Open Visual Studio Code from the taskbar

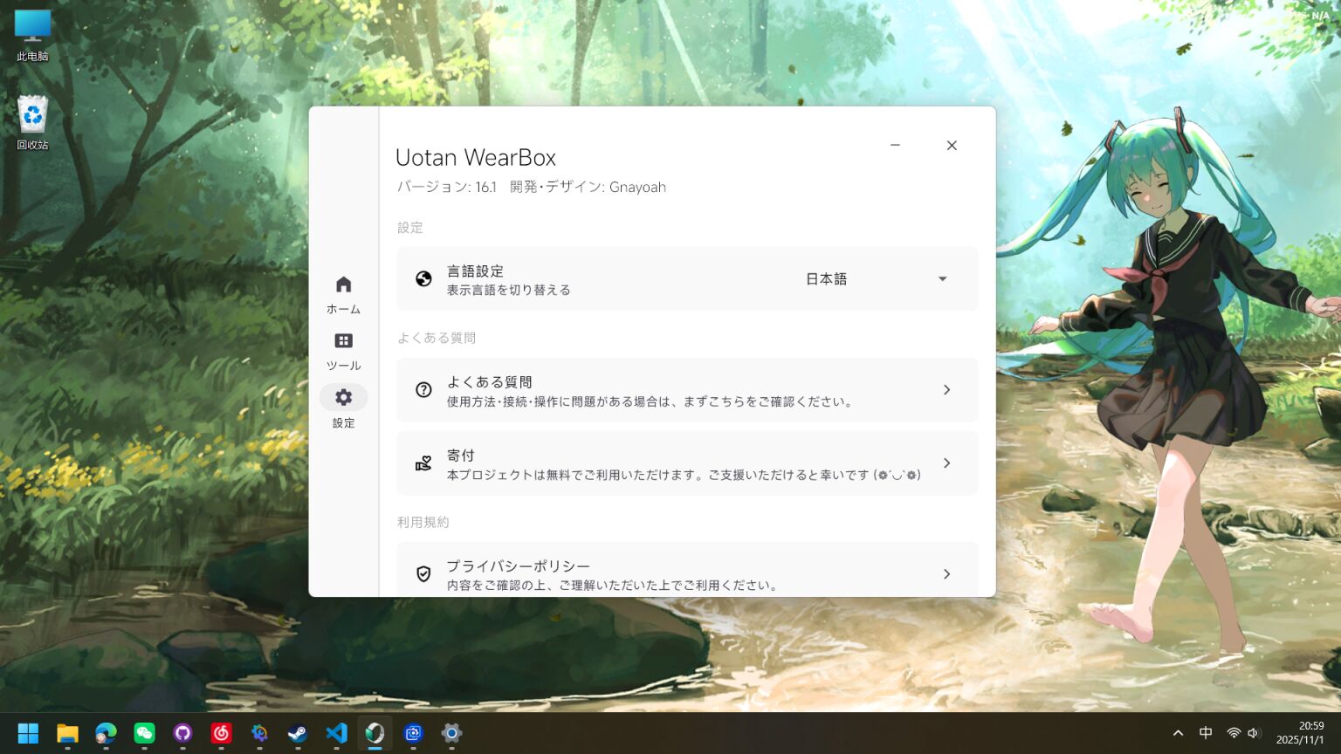point(336,734)
